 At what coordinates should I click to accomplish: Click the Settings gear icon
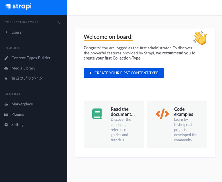tap(6, 125)
